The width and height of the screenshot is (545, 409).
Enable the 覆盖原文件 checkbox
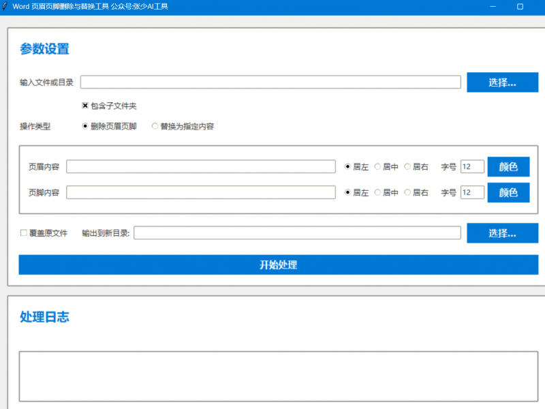(24, 233)
